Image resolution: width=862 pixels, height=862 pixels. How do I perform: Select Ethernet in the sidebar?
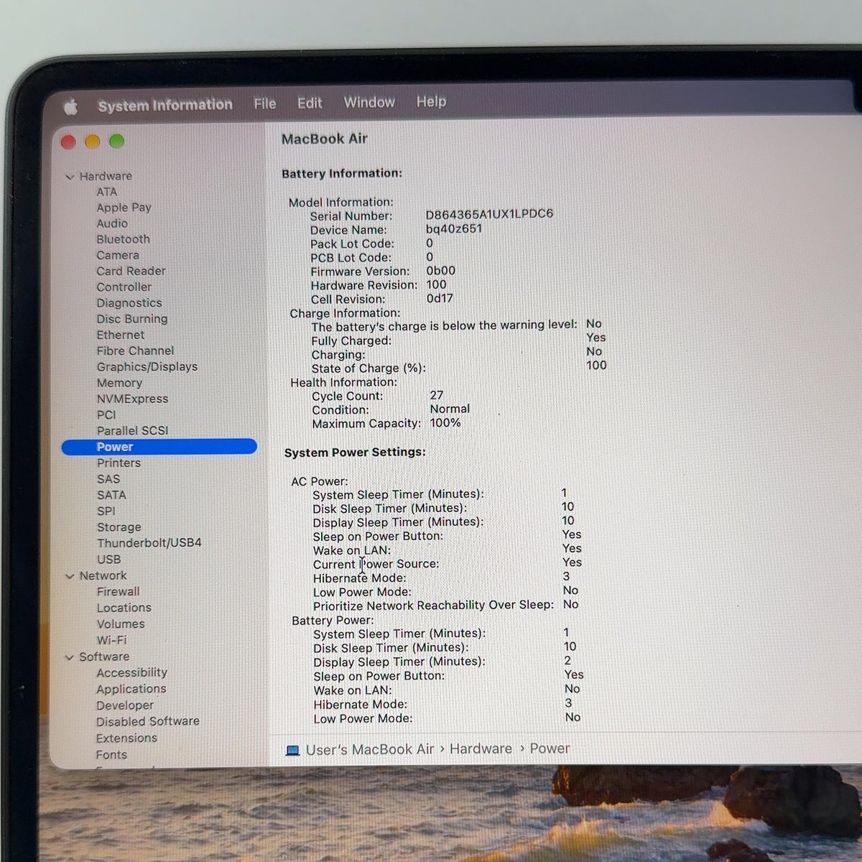pyautogui.click(x=121, y=335)
